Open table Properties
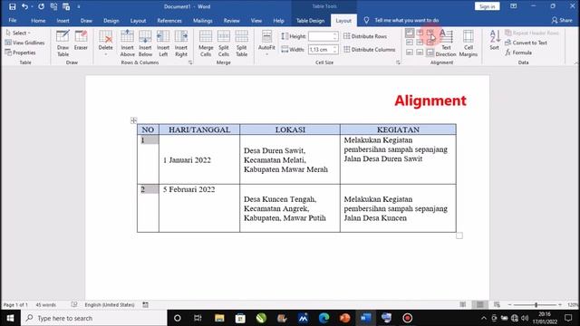This screenshot has height=326, width=580. [x=21, y=53]
